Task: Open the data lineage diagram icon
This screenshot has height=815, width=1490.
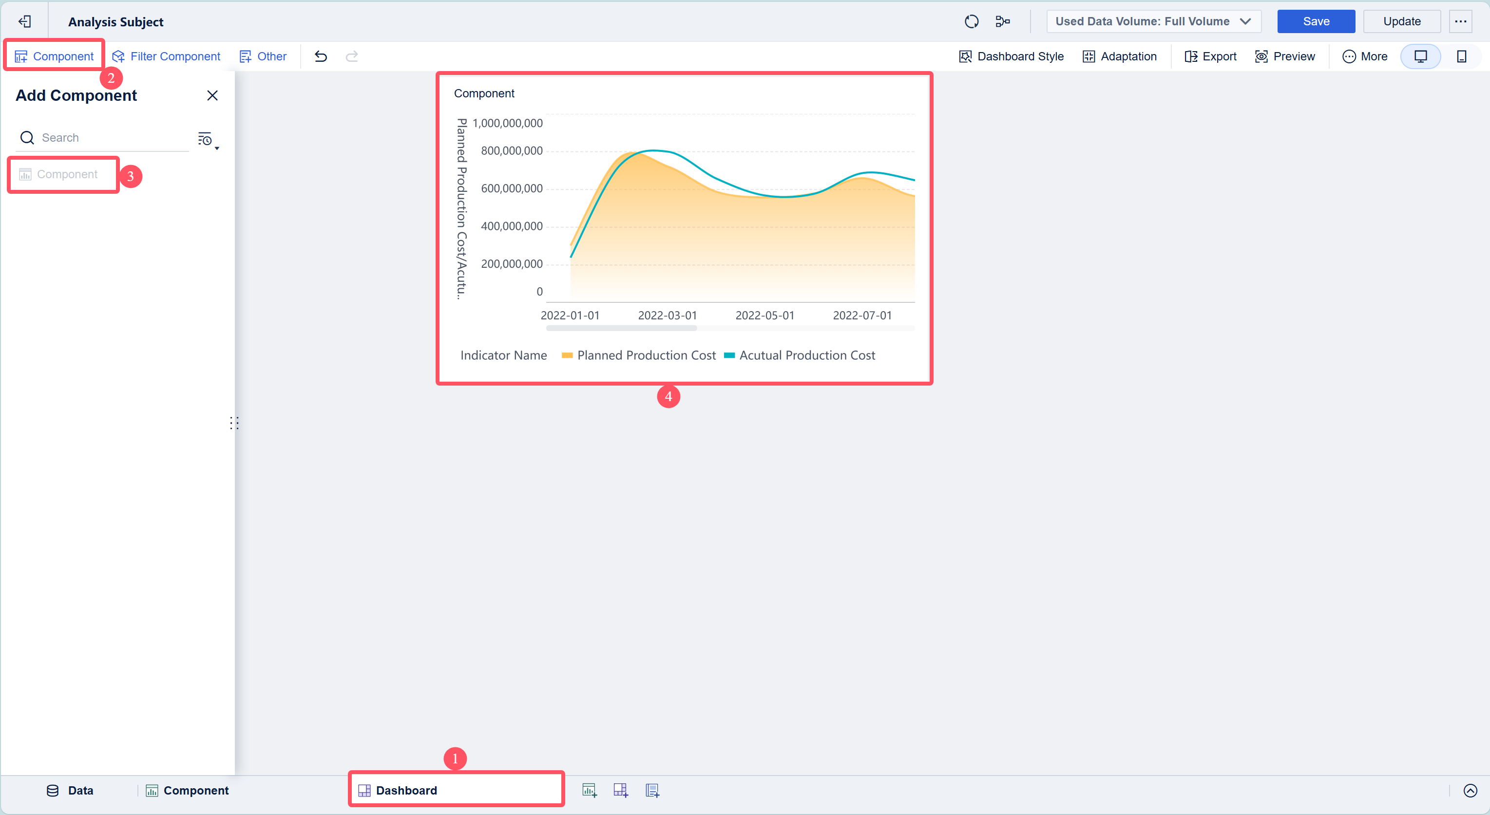Action: [1002, 21]
